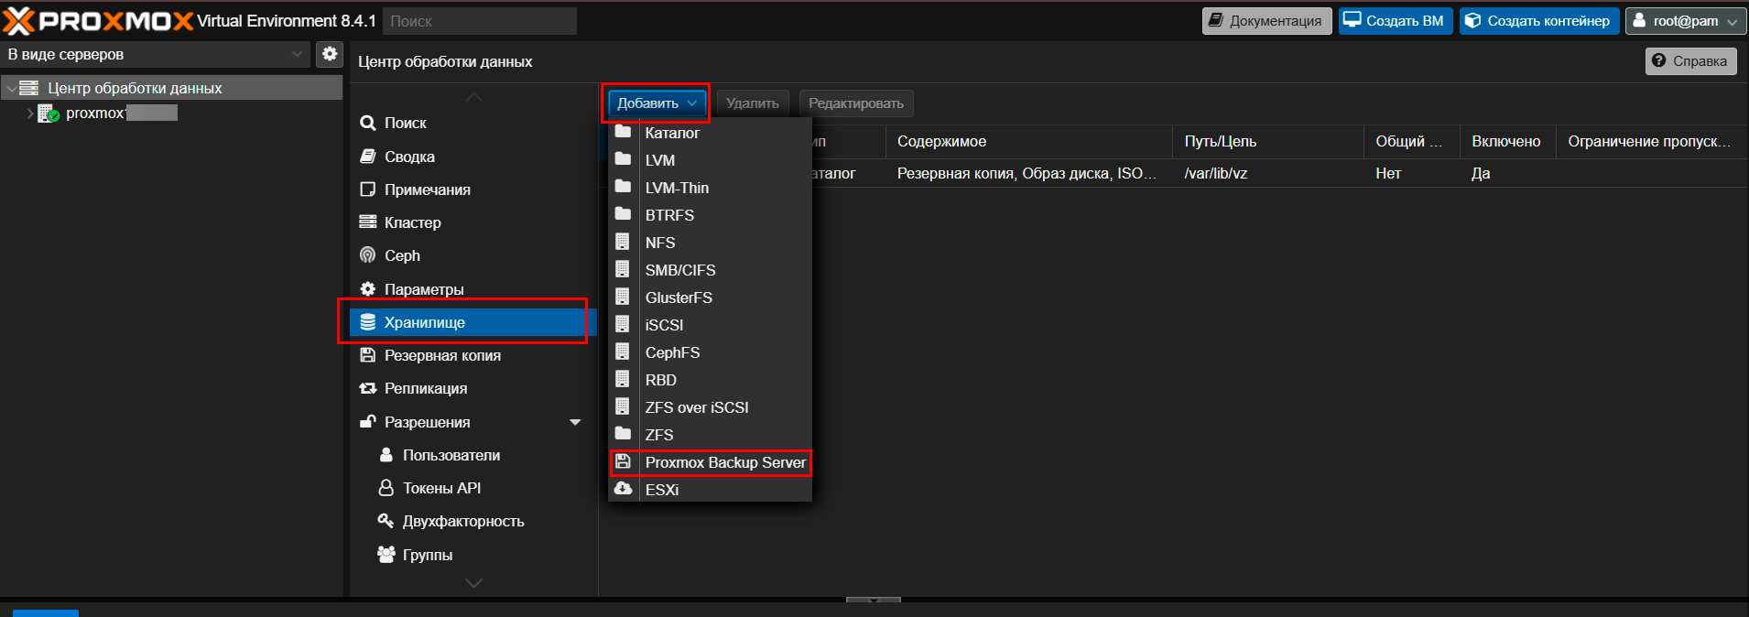Screen dimensions: 1749x617
Task: Click the ZFS folder icon in menu
Action: tap(623, 434)
